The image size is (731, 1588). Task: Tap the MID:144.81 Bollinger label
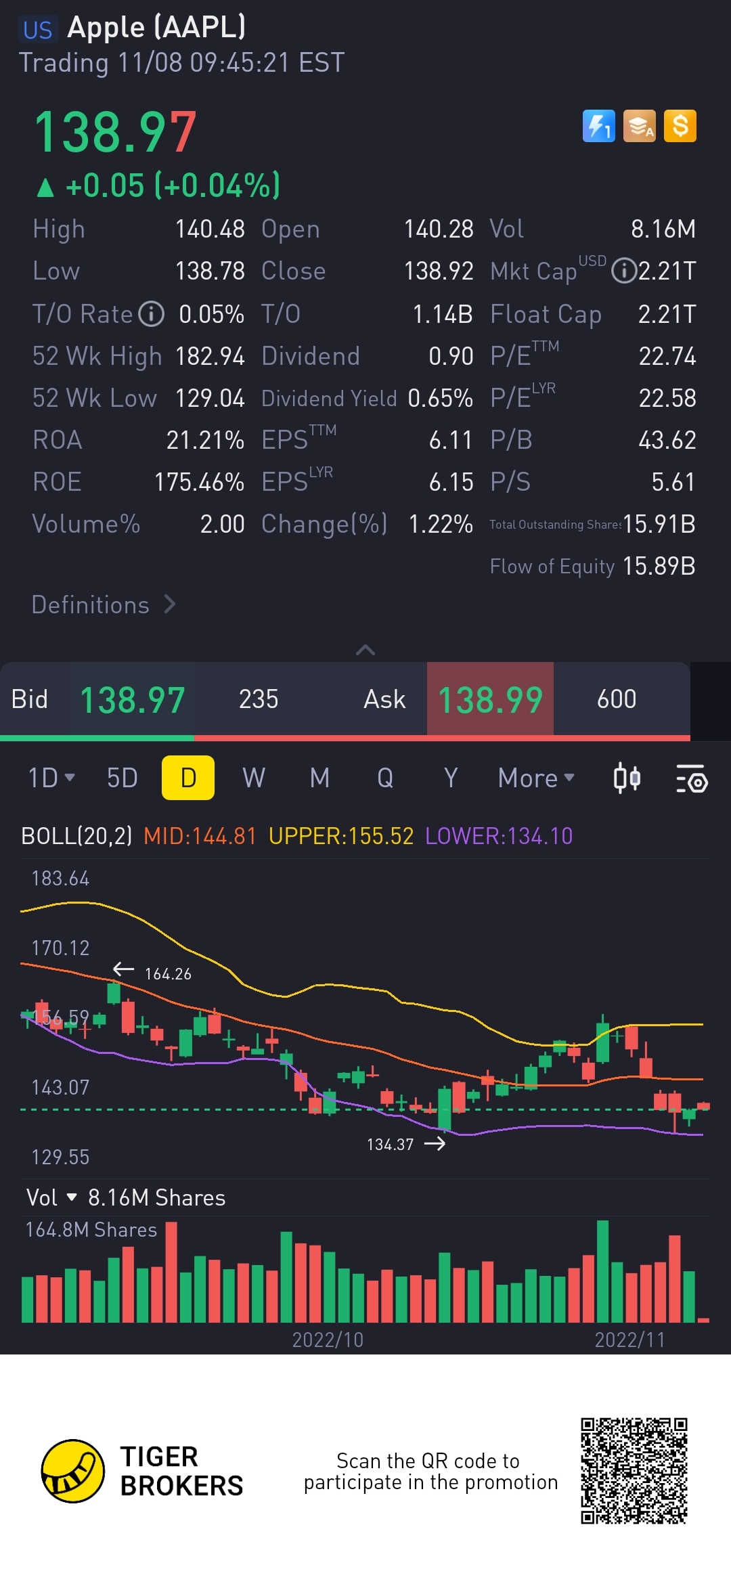200,836
